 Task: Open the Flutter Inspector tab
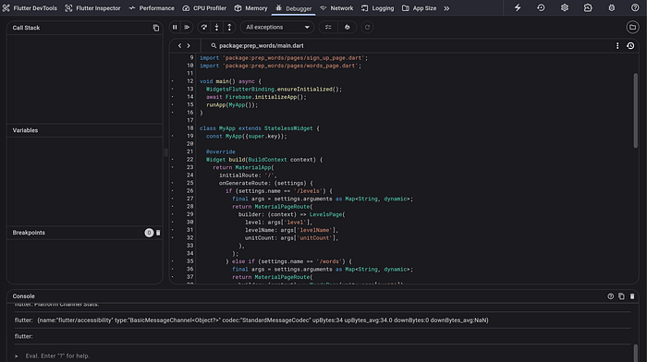[92, 8]
